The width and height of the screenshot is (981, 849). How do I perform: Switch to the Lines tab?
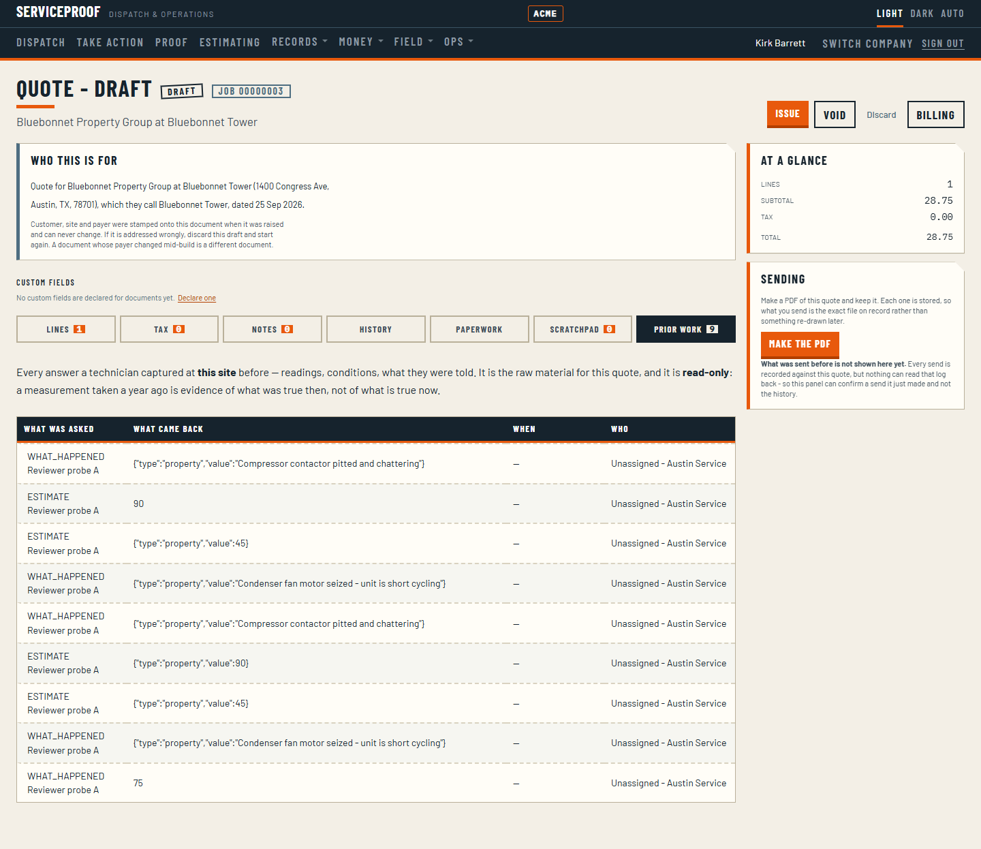65,329
